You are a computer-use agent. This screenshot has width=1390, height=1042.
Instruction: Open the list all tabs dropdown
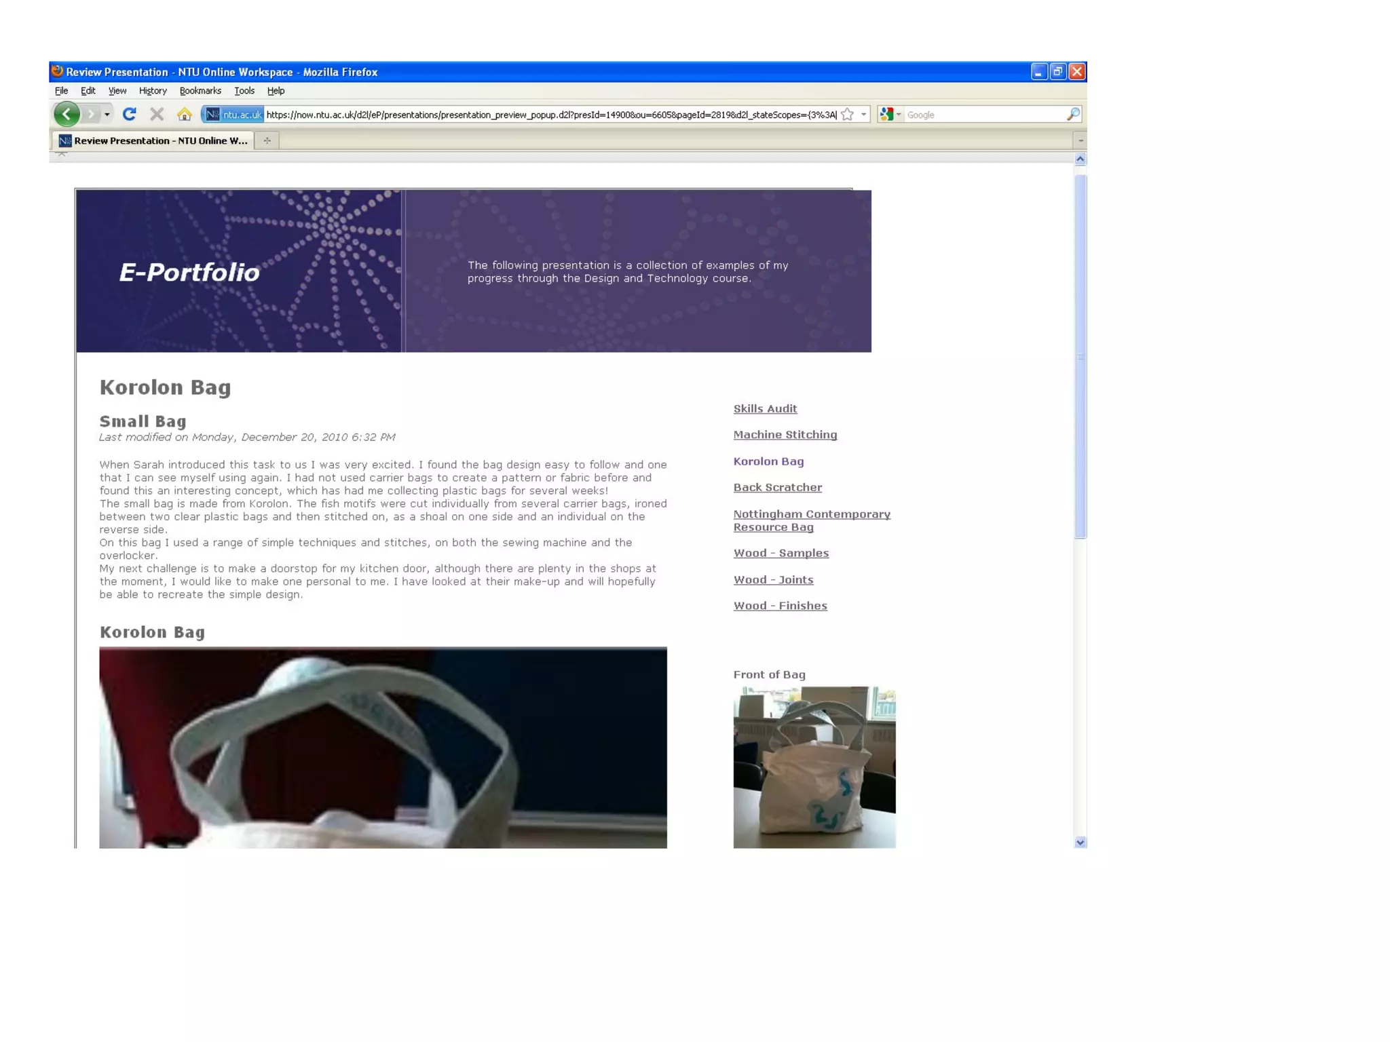[x=1080, y=140]
